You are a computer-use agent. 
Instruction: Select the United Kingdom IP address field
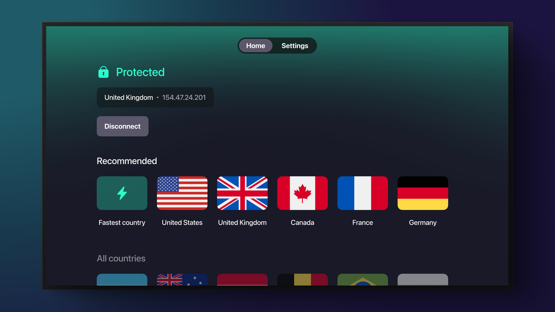point(155,97)
